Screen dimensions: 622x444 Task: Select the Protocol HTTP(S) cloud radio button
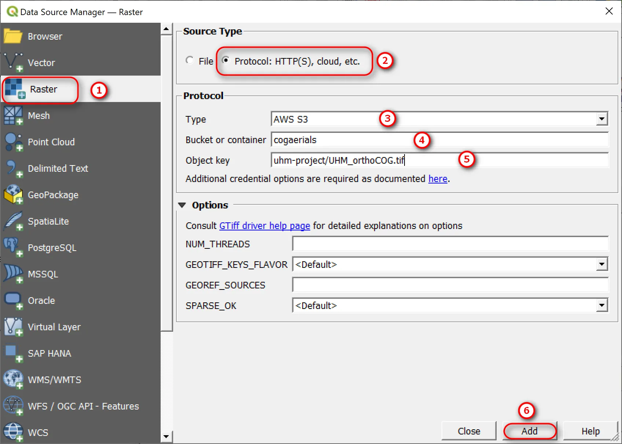coord(226,60)
